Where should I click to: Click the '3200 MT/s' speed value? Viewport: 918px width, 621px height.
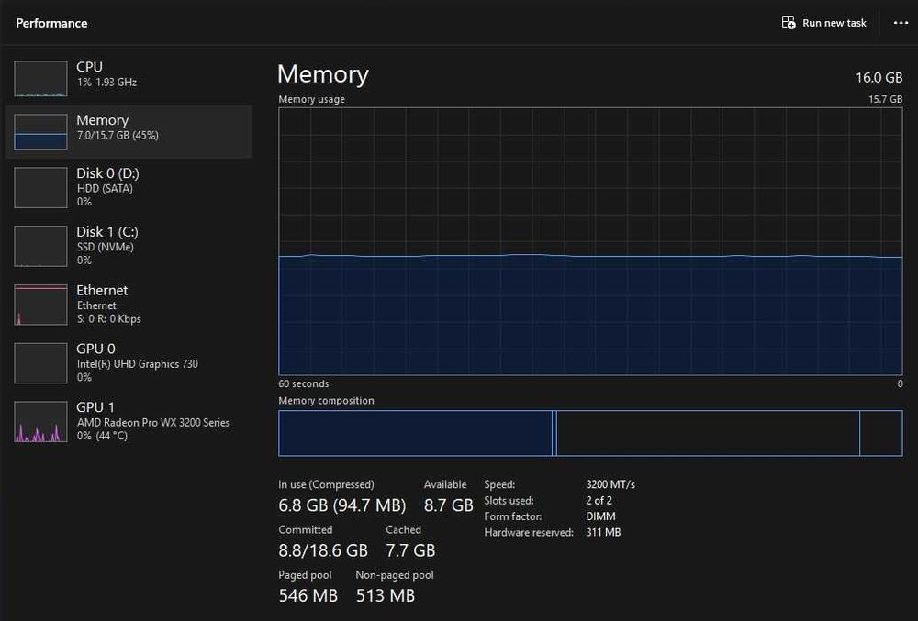point(610,484)
